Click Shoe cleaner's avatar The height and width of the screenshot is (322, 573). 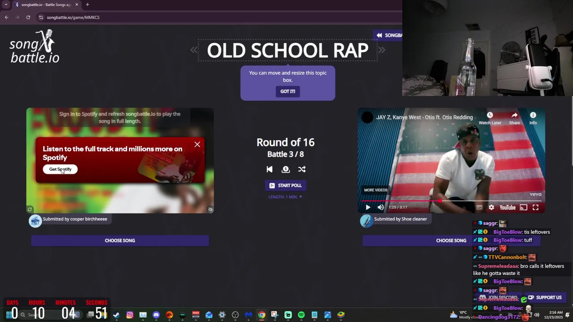[367, 221]
